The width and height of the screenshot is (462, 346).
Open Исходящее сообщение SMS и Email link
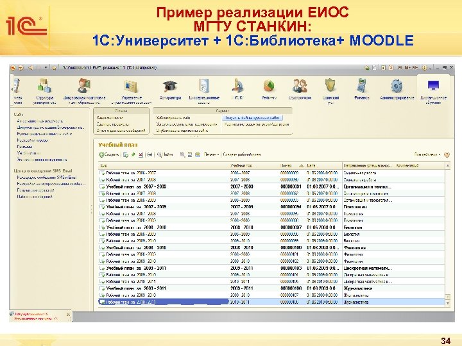tap(47, 177)
